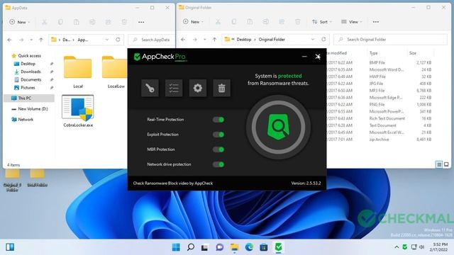The image size is (454, 255).
Task: Toggle Network drive protection switch
Action: click(218, 164)
